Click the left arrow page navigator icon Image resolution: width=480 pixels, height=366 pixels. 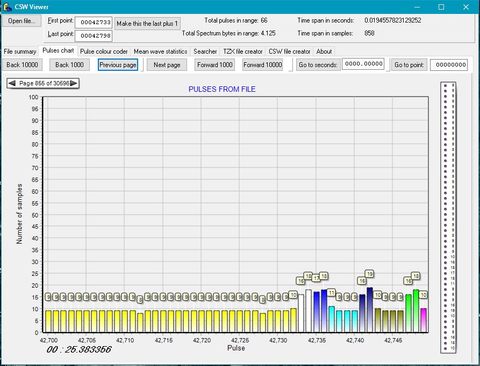coord(12,83)
